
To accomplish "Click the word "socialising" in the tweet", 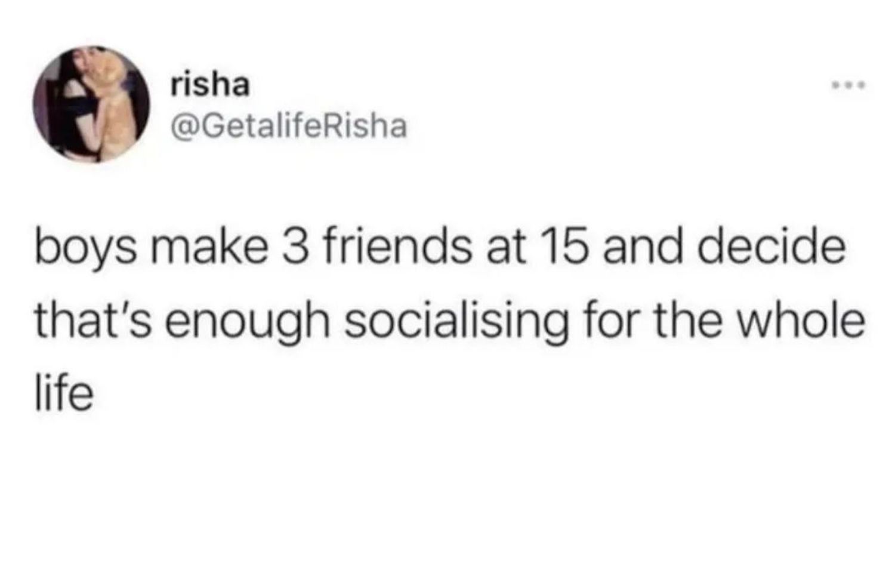I will point(454,322).
